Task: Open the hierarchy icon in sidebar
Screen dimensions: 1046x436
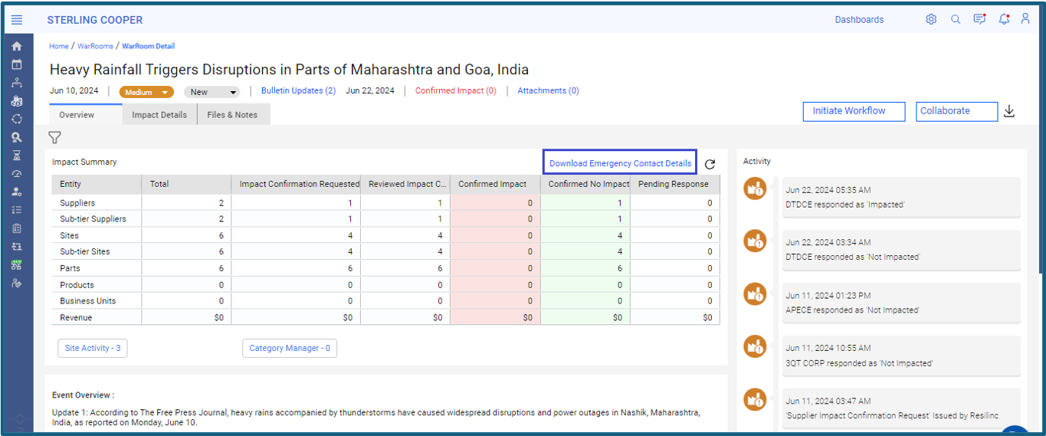Action: (17, 83)
